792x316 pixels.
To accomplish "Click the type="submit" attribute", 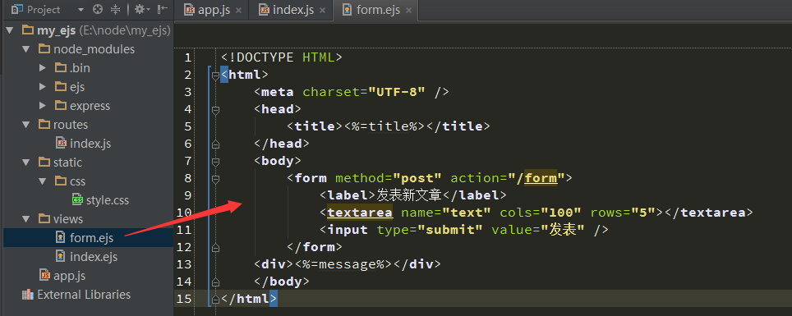I will tap(430, 230).
